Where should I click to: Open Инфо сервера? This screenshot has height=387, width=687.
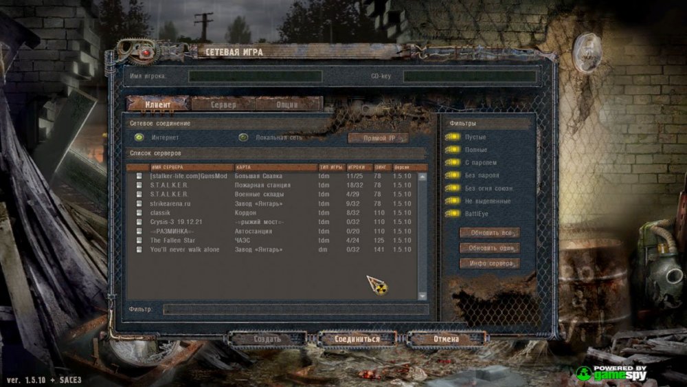coord(490,263)
